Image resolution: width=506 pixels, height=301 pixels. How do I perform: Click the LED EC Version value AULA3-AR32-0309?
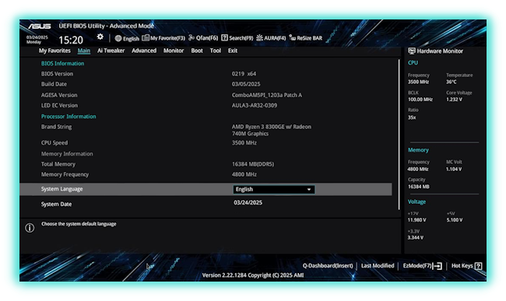[255, 105]
